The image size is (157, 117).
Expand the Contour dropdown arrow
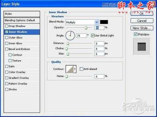coord(75,69)
